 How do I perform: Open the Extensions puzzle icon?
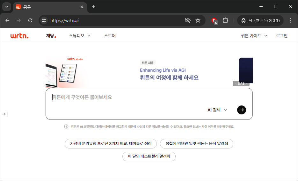click(225, 20)
